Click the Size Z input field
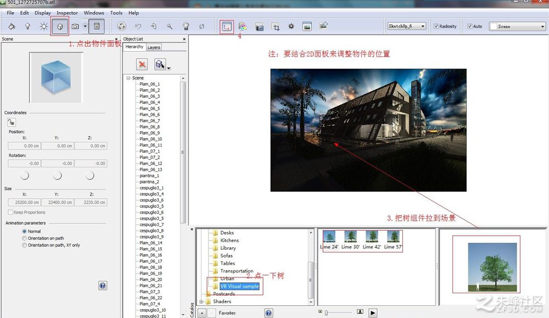The height and width of the screenshot is (318, 549). click(91, 202)
